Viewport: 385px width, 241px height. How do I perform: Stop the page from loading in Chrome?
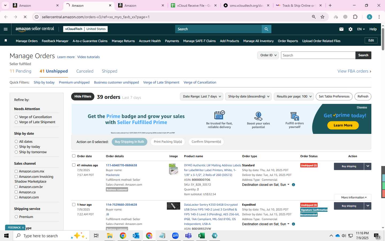[x=25, y=17]
